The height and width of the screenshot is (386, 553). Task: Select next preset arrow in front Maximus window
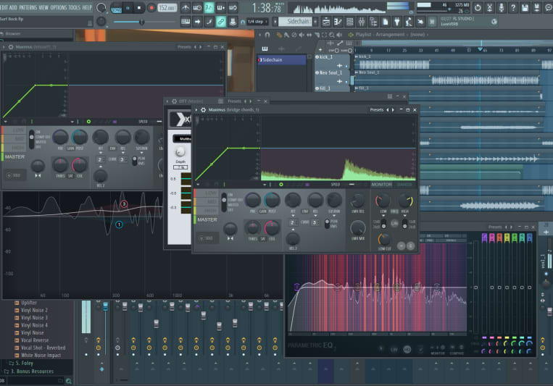click(x=394, y=110)
